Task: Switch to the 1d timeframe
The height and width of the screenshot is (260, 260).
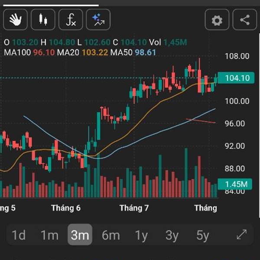Action: [19, 235]
